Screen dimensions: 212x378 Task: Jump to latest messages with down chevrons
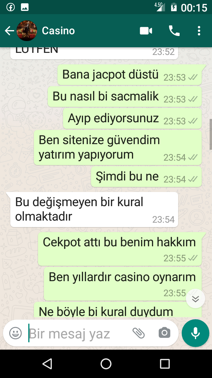196,299
